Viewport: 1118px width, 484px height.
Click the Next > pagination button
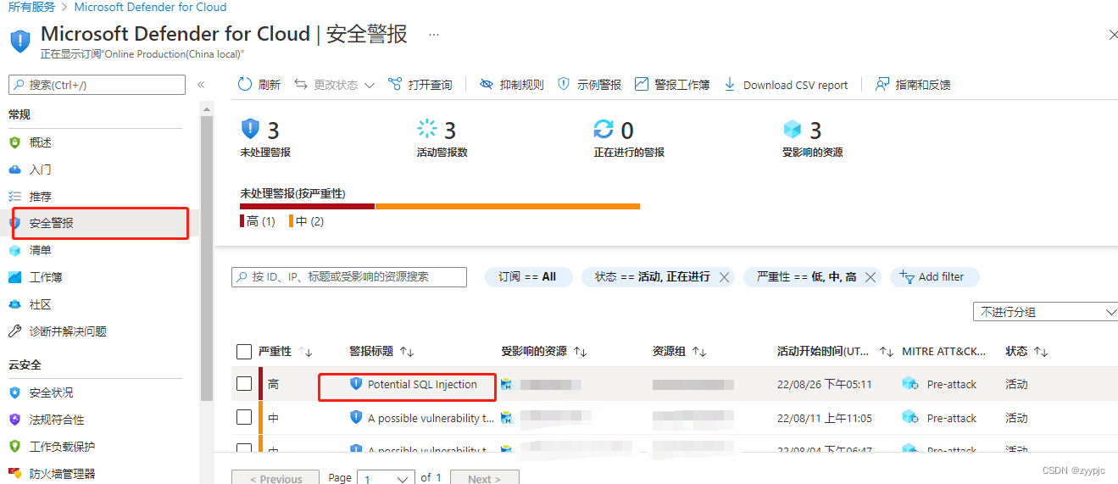[484, 478]
